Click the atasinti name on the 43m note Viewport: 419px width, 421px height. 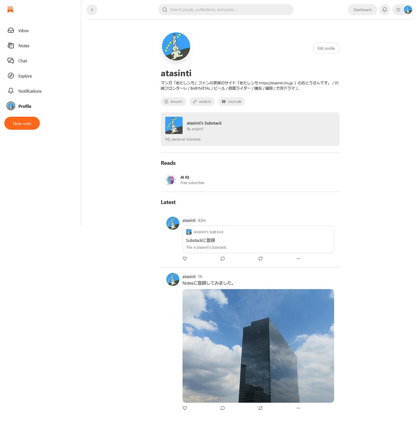tap(189, 221)
